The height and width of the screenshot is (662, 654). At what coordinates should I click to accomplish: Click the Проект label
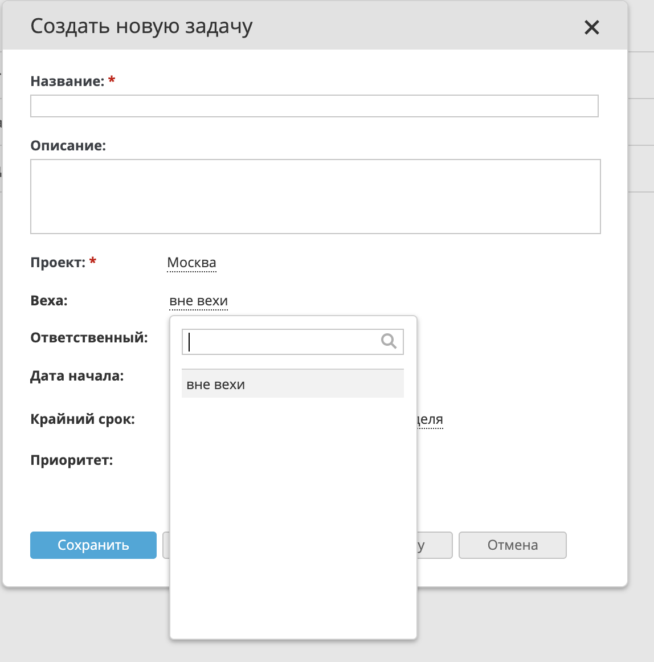click(x=58, y=263)
